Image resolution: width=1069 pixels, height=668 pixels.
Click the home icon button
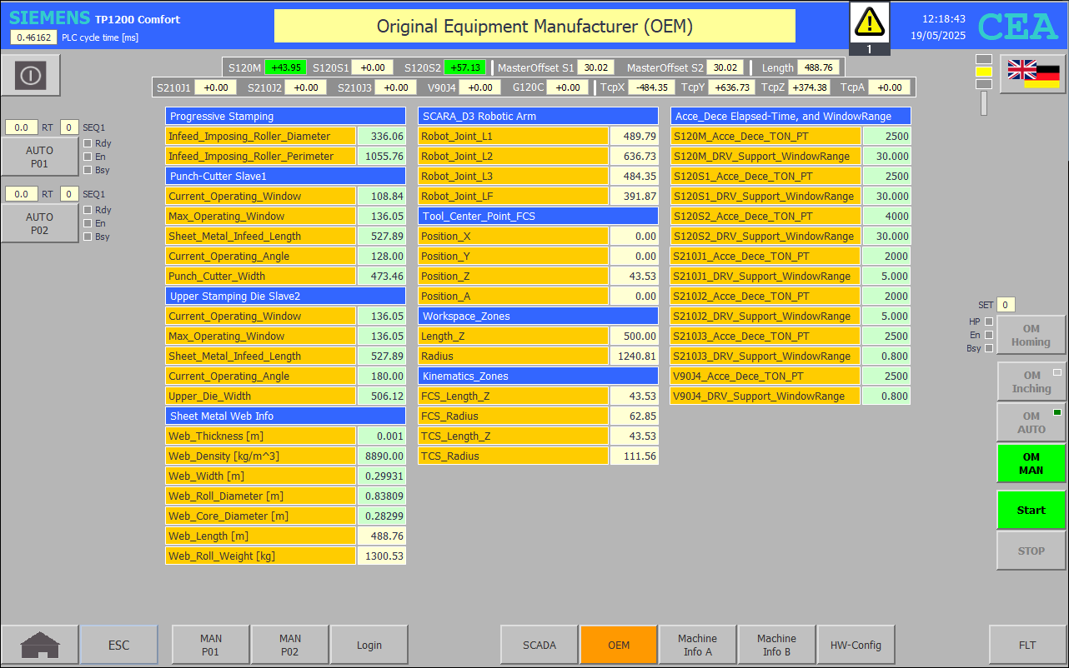(40, 645)
